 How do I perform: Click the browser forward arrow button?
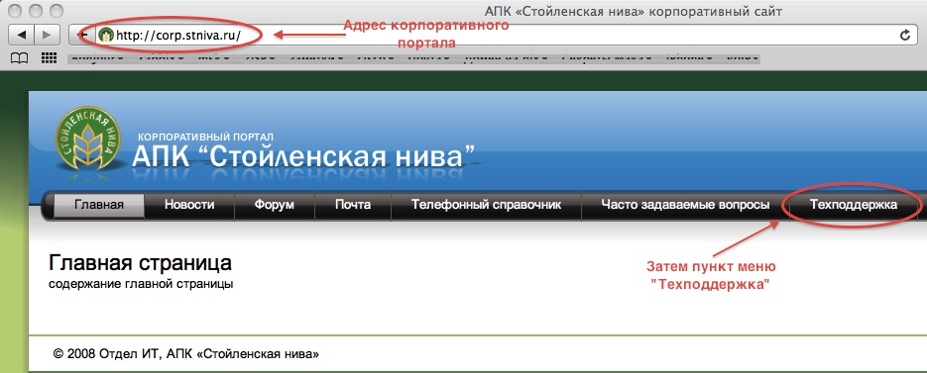[48, 35]
